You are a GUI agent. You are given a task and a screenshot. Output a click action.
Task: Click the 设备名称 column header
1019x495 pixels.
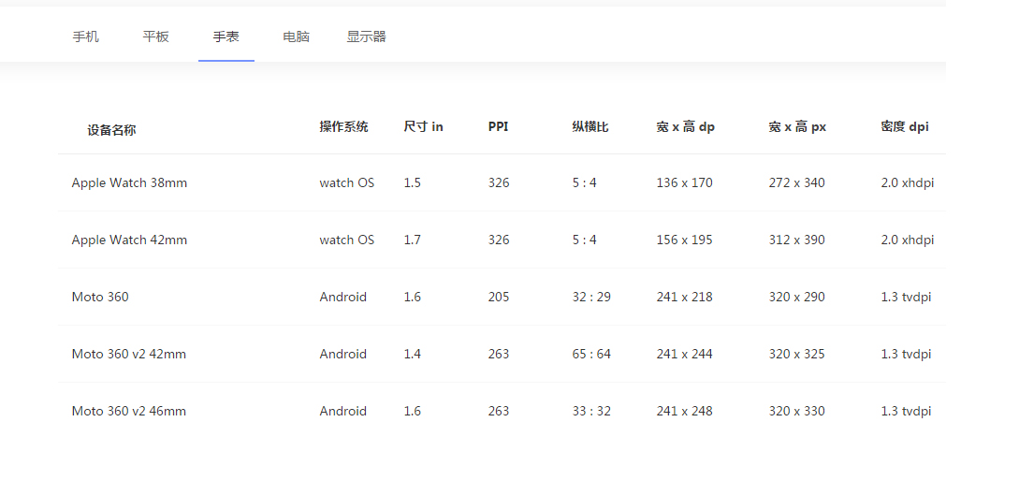click(111, 130)
